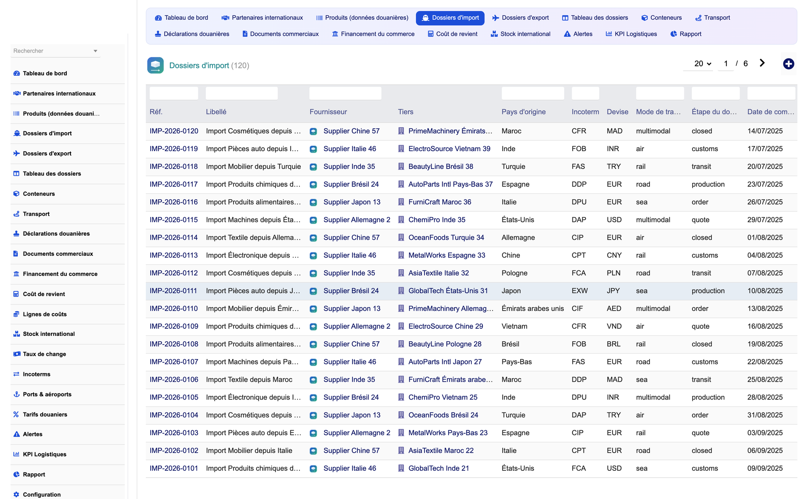Open tiers GlobalTech Inde 21

pyautogui.click(x=439, y=468)
